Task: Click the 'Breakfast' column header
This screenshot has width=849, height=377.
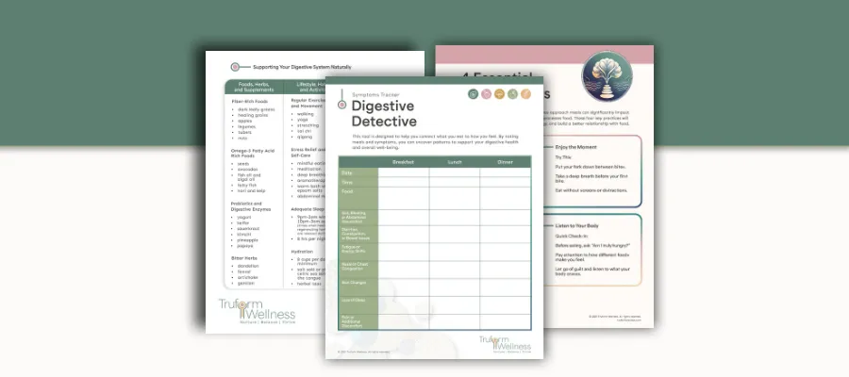Action: (404, 162)
